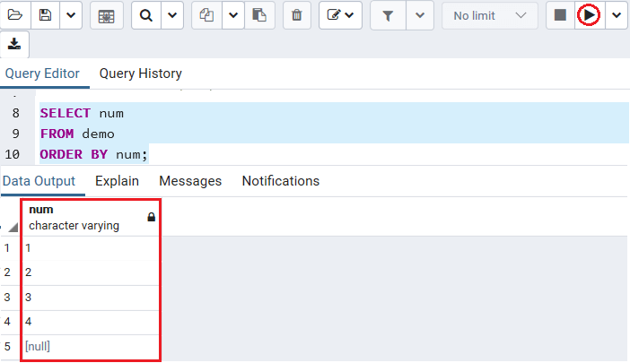The width and height of the screenshot is (630, 363).
Task: Expand the Execute options dropdown arrow
Action: point(617,15)
